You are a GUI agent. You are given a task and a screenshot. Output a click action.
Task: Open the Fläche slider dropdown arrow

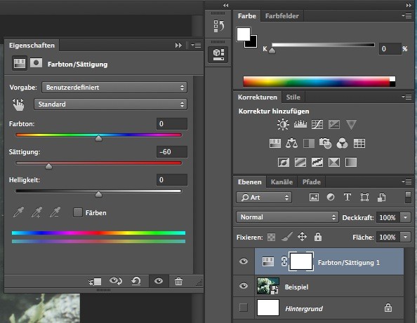click(405, 237)
